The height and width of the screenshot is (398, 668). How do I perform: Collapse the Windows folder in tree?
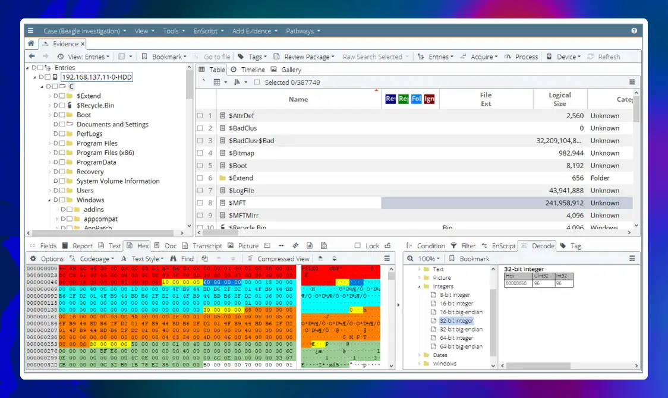coord(49,200)
